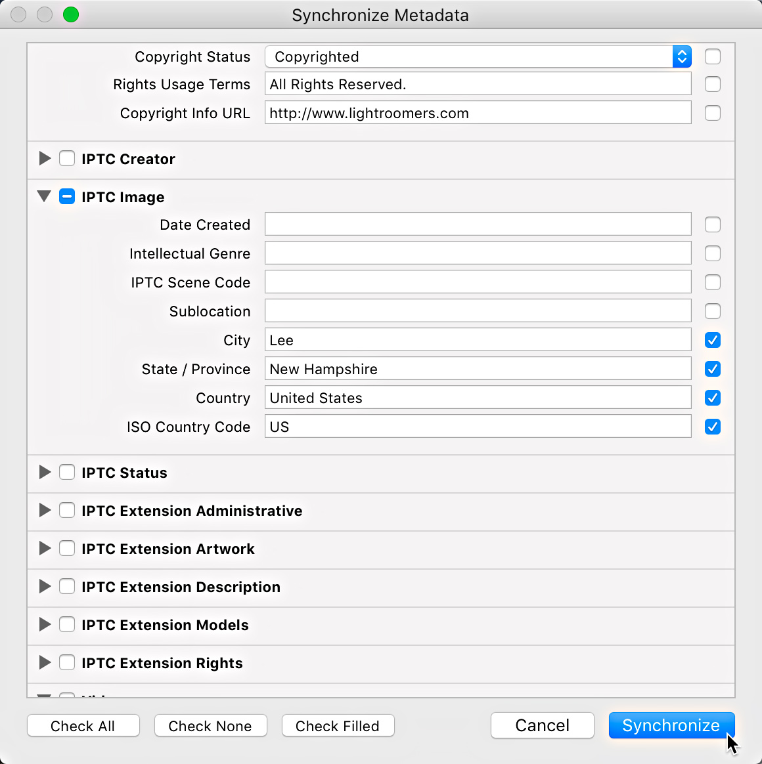The image size is (762, 764).
Task: Expand IPTC Extension Administrative section
Action: coord(45,511)
